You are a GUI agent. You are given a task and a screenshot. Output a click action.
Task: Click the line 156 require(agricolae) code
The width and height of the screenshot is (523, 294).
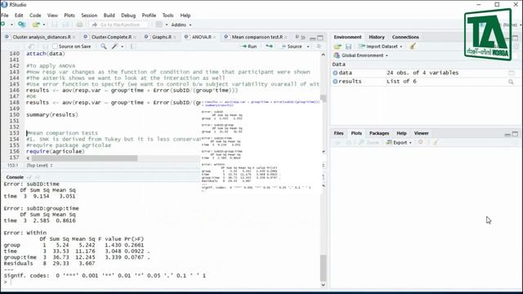(56, 151)
